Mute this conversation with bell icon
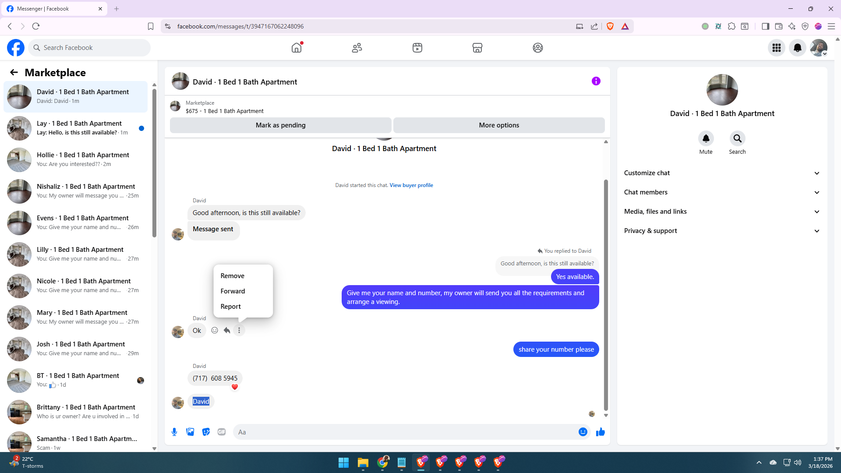Image resolution: width=841 pixels, height=473 pixels. point(706,139)
